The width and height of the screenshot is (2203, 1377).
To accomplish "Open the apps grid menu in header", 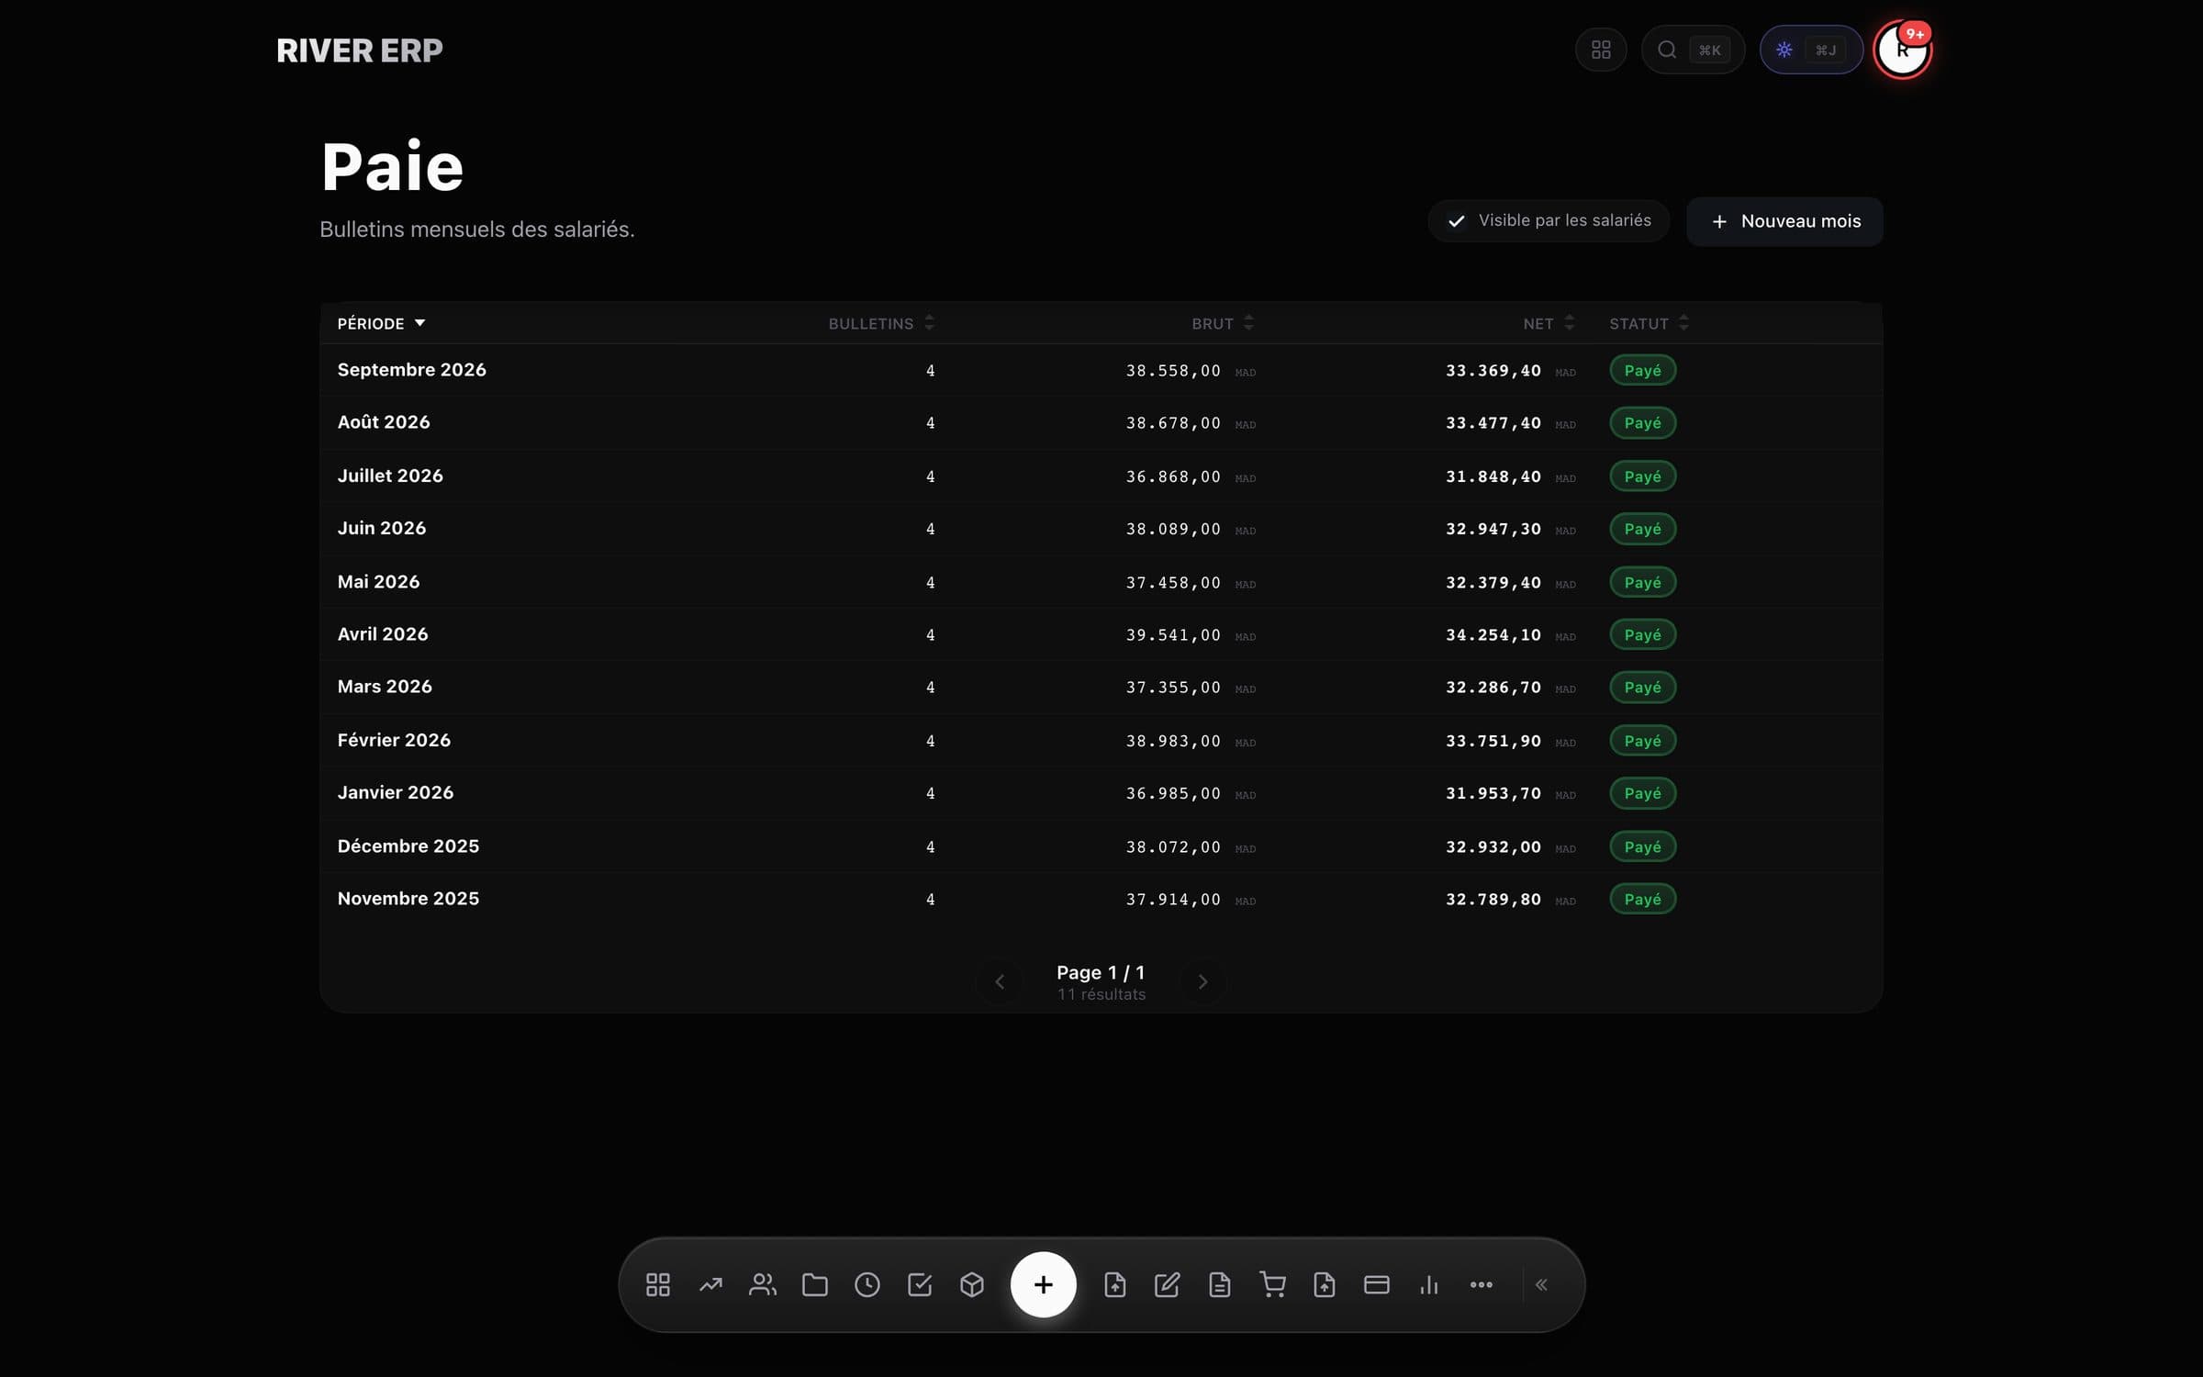I will [1601, 50].
